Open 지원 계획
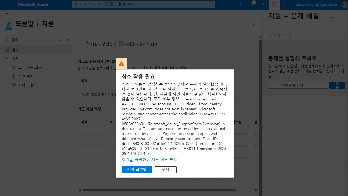Image resolution: width=348 pixels, height=196 pixels. [x=26, y=76]
